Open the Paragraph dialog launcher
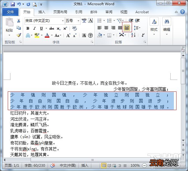 coord(145,42)
